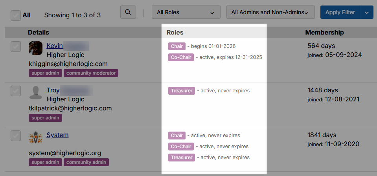The height and width of the screenshot is (176, 377).
Task: Open Troy's profile link
Action: (53, 90)
